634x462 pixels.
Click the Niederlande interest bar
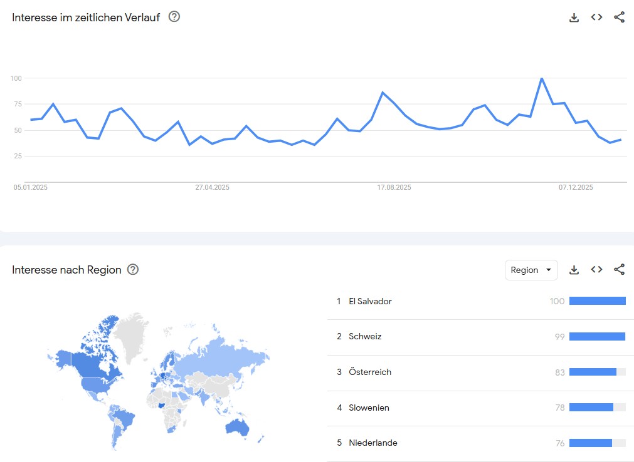click(591, 443)
